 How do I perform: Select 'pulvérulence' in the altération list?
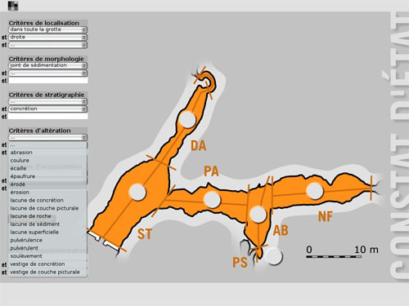(48, 240)
